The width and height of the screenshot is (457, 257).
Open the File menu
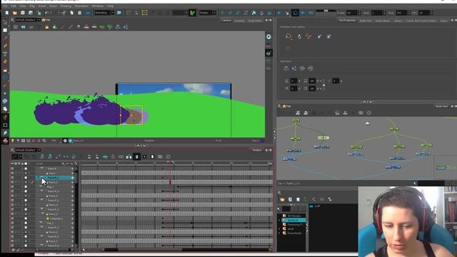coord(5,6)
